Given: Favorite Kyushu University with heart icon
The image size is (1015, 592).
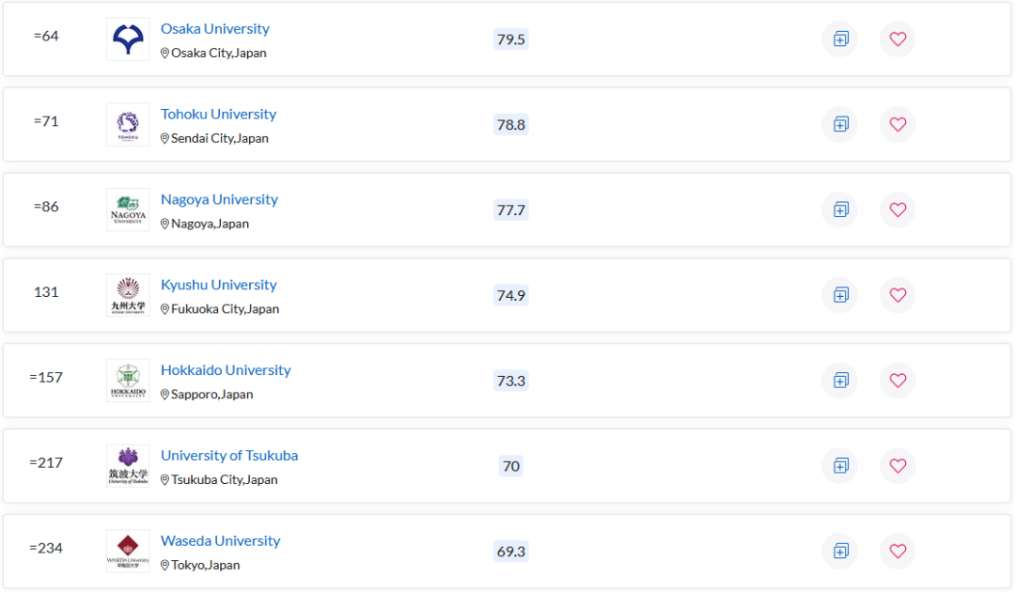Looking at the screenshot, I should pyautogui.click(x=898, y=295).
